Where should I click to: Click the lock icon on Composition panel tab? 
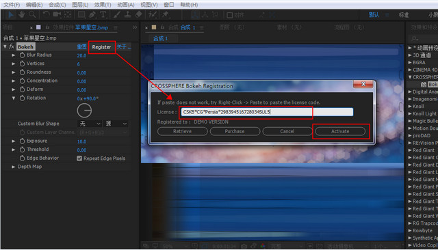click(163, 27)
